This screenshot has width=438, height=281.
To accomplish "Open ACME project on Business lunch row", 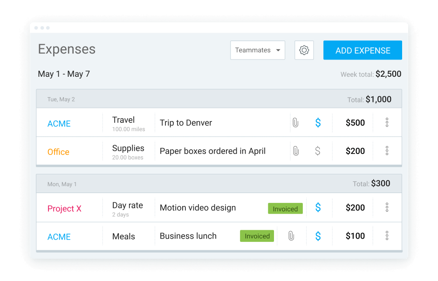I will coord(59,237).
